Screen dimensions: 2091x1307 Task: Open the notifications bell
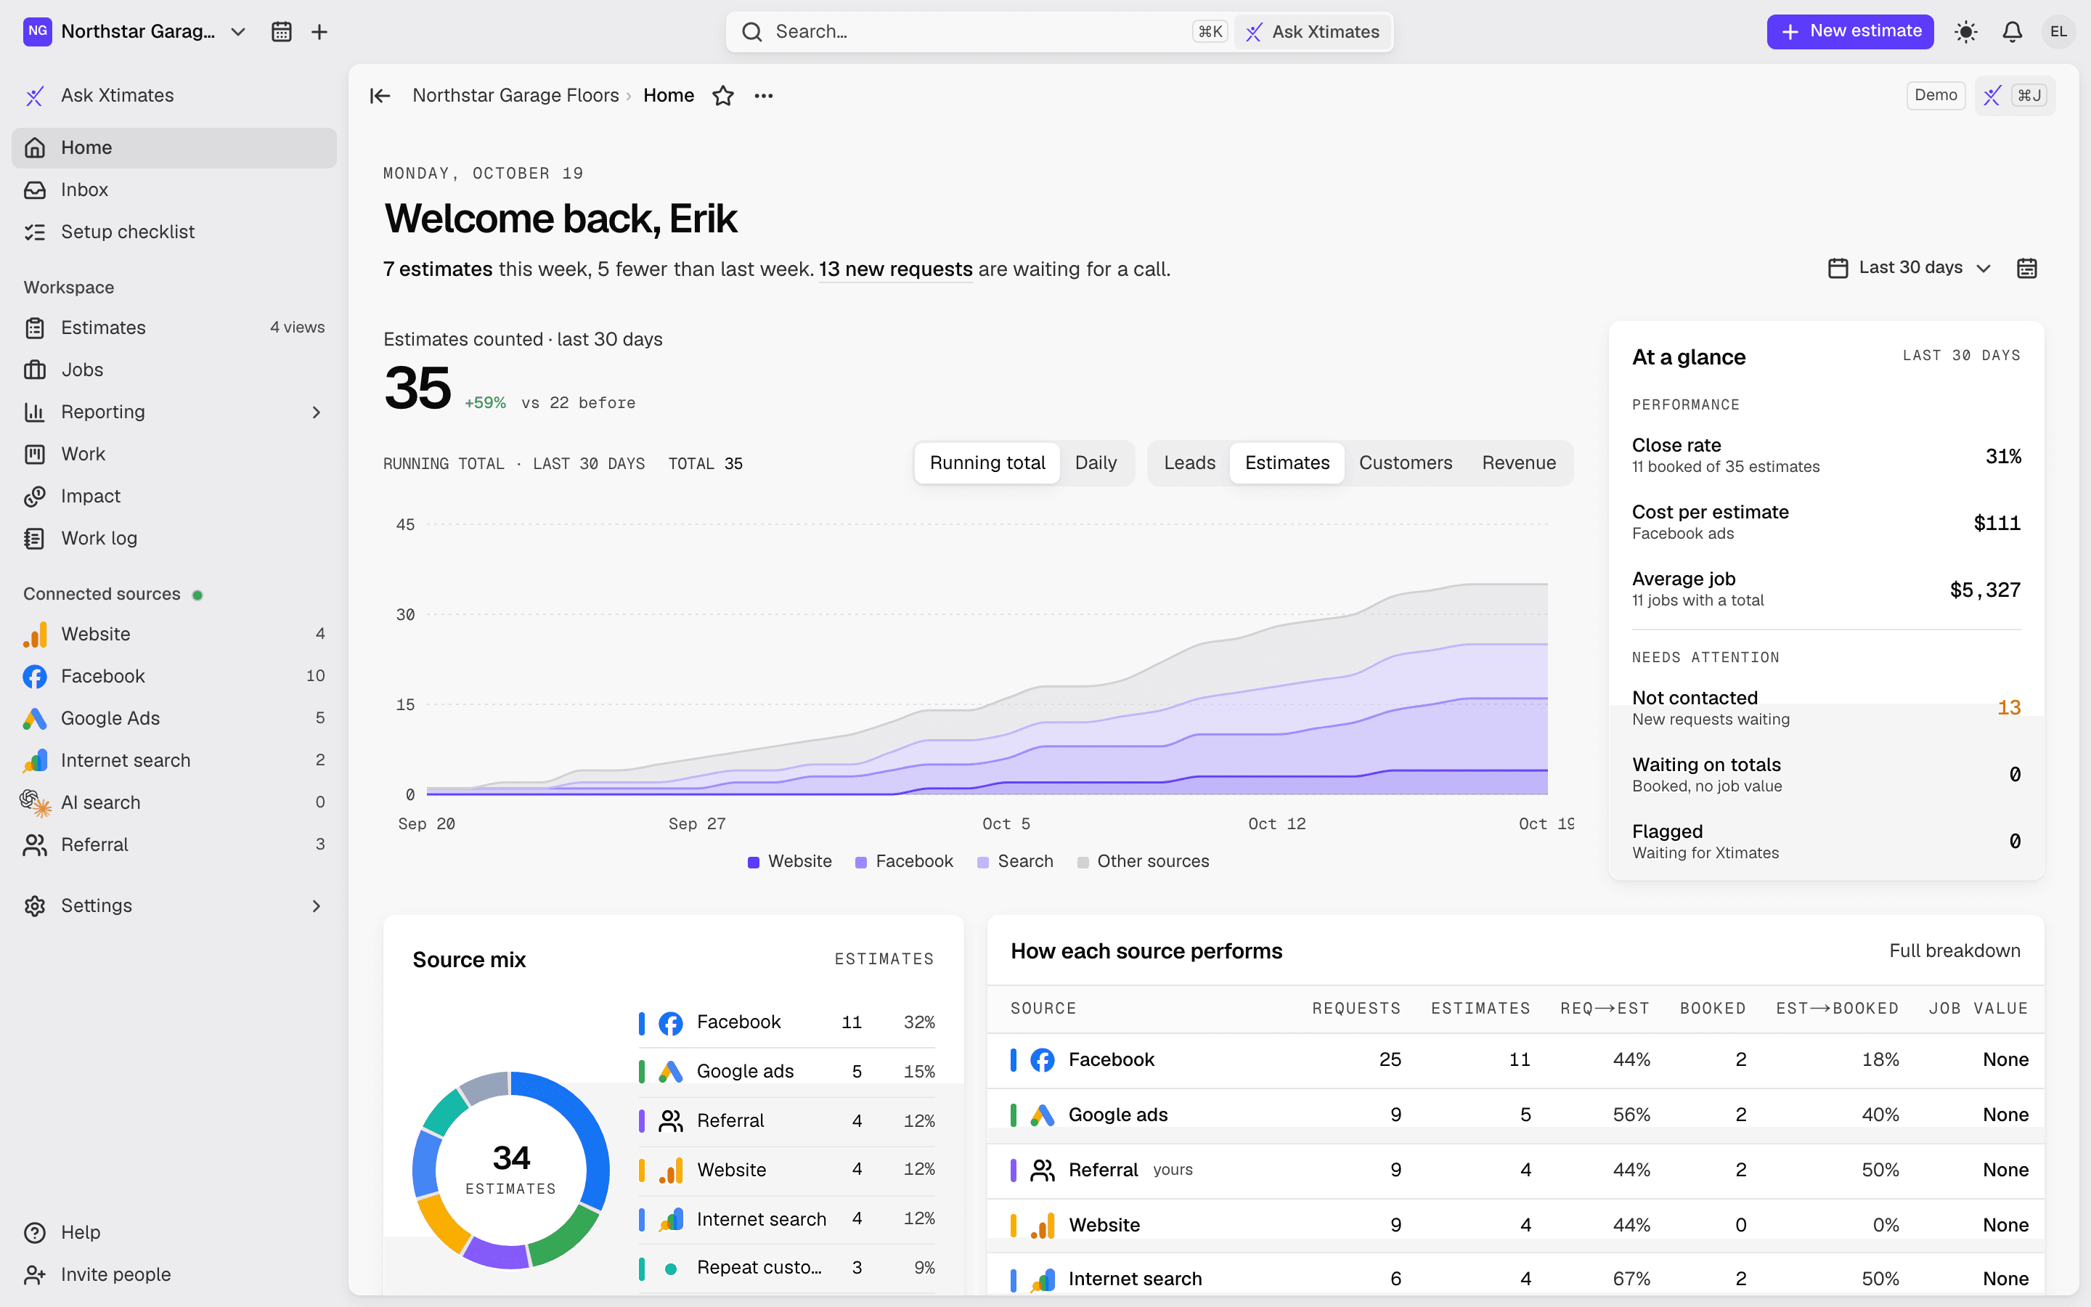point(2013,32)
